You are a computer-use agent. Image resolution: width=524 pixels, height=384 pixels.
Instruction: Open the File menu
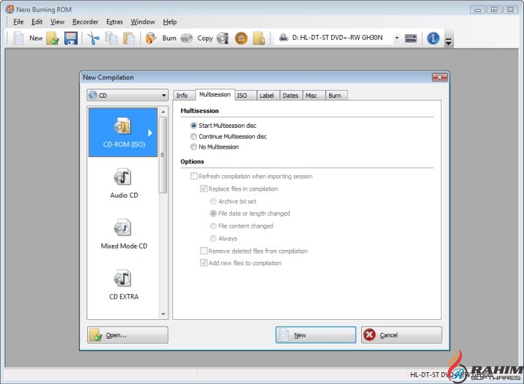tap(18, 22)
